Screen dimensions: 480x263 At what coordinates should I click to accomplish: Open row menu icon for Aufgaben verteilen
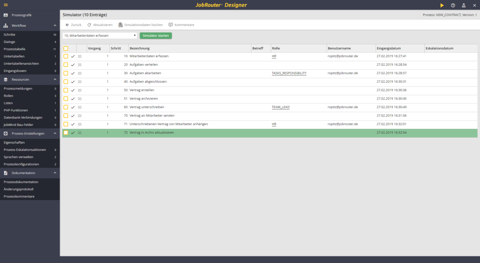coord(79,65)
